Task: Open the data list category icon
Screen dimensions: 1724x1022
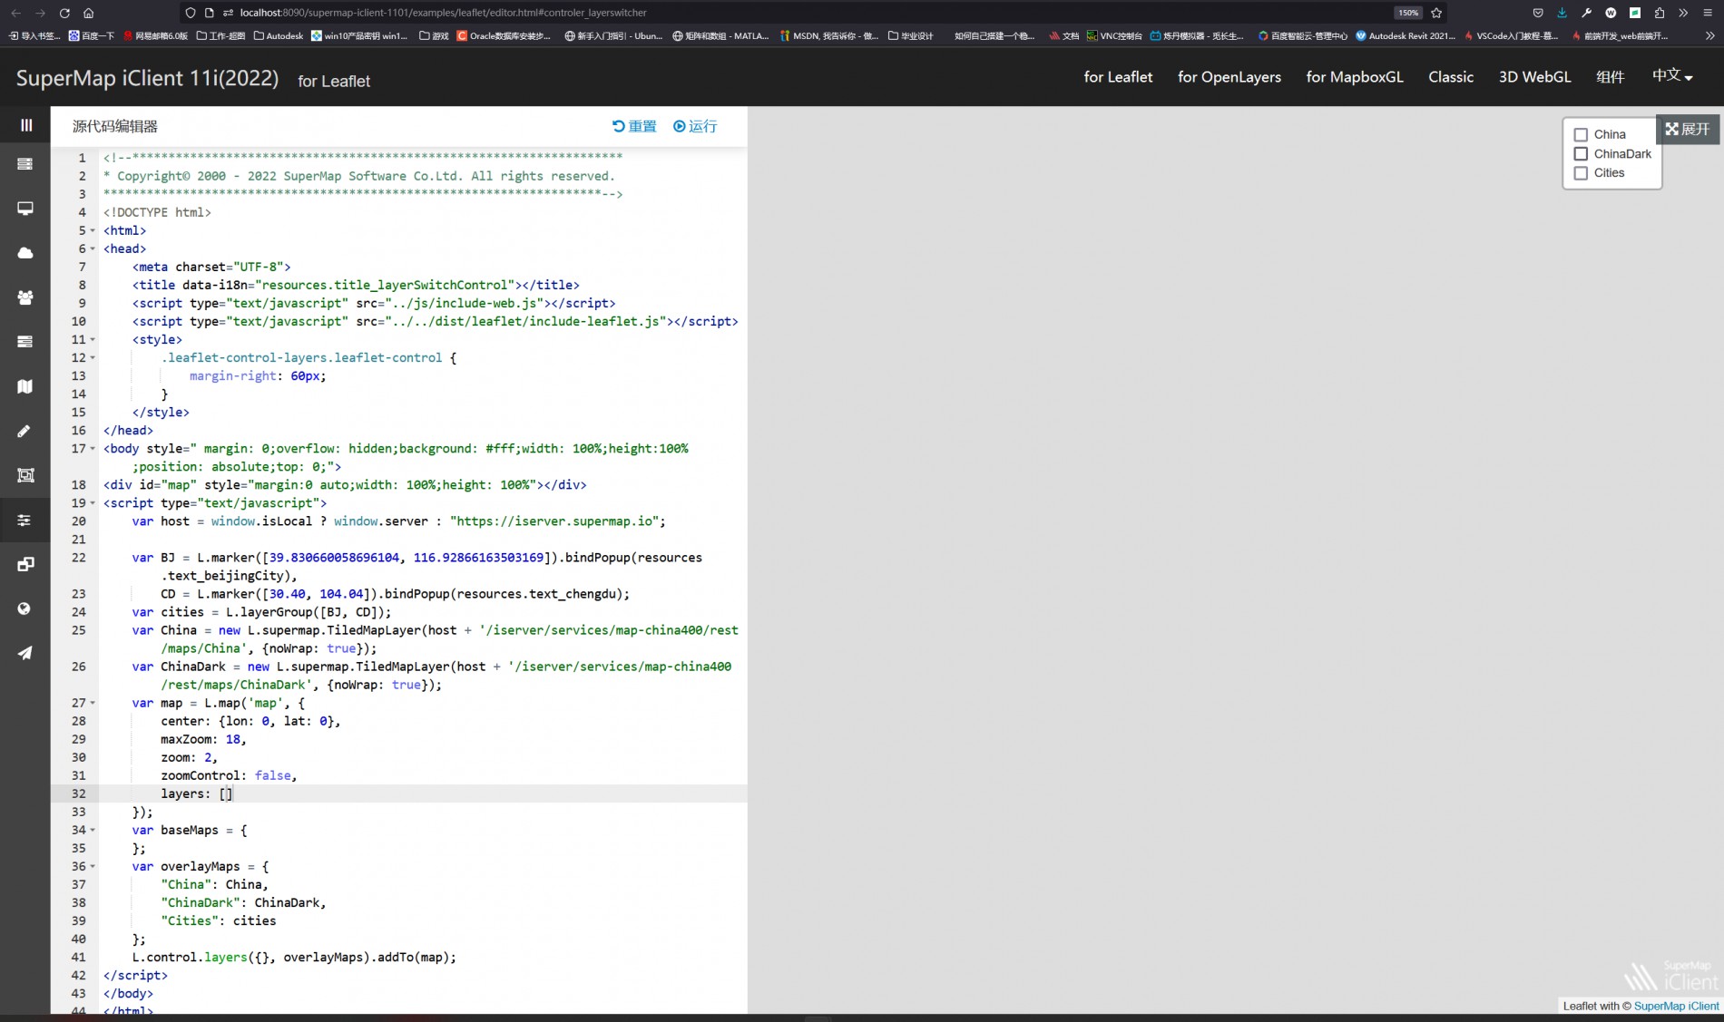Action: tap(25, 342)
